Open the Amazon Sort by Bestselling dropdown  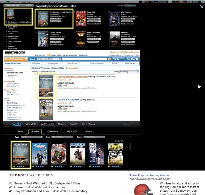coord(129,72)
